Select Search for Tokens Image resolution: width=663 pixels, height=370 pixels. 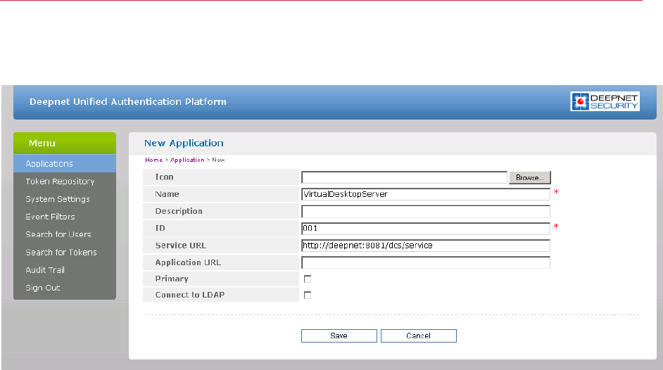[65, 252]
